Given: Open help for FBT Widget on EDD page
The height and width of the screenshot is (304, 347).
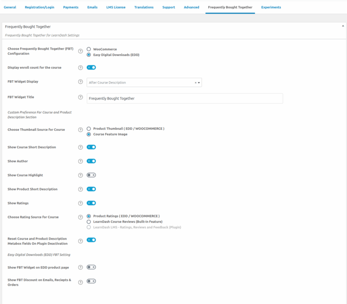Looking at the screenshot, I should coord(80,267).
